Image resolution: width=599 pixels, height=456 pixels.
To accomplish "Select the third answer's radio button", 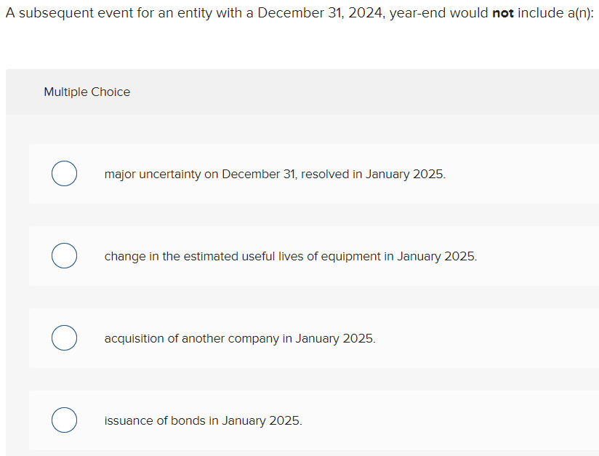I will click(64, 338).
